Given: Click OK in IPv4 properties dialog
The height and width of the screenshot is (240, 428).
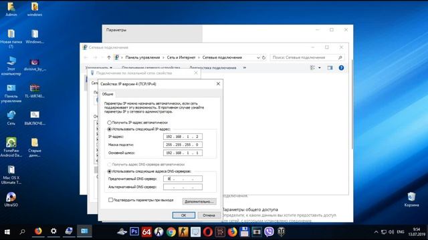Looking at the screenshot, I should (184, 215).
